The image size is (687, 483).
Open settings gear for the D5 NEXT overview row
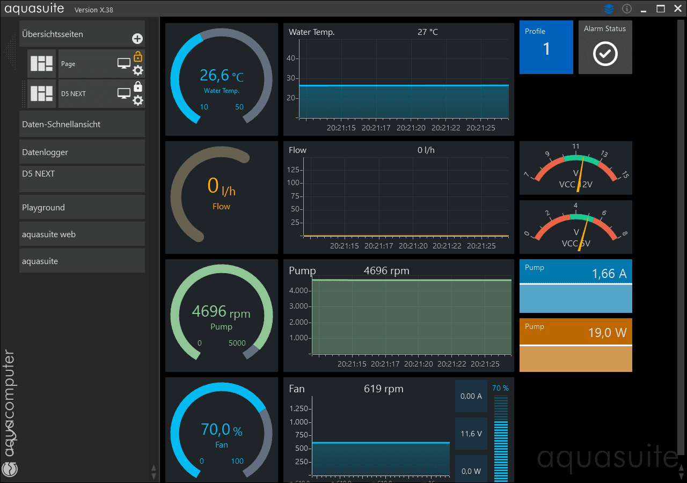pos(138,100)
